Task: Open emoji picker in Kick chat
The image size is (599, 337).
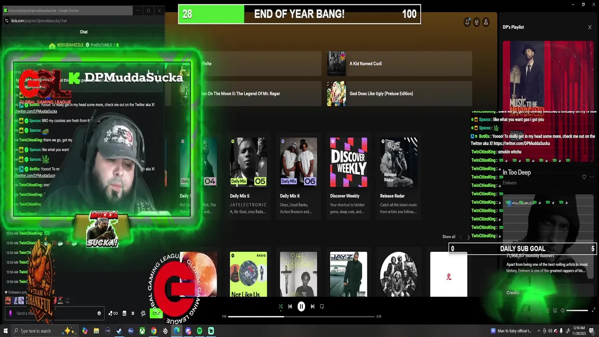Action: [99, 313]
